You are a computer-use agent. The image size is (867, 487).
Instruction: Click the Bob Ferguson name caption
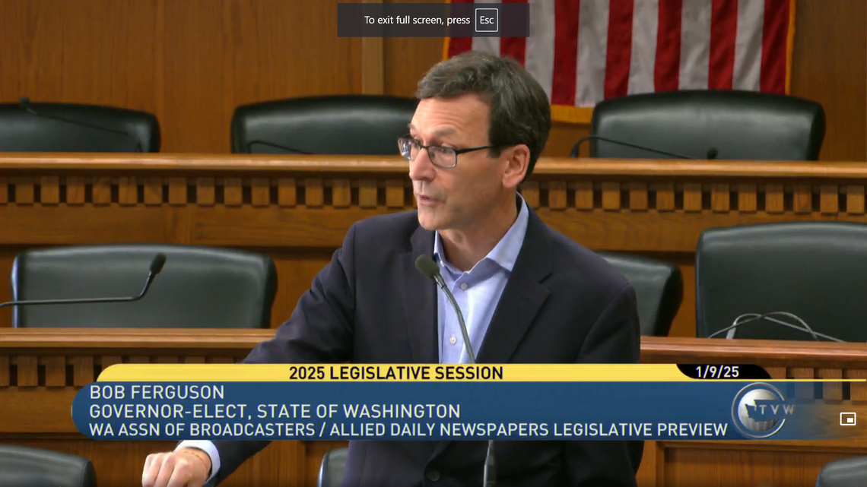click(156, 393)
